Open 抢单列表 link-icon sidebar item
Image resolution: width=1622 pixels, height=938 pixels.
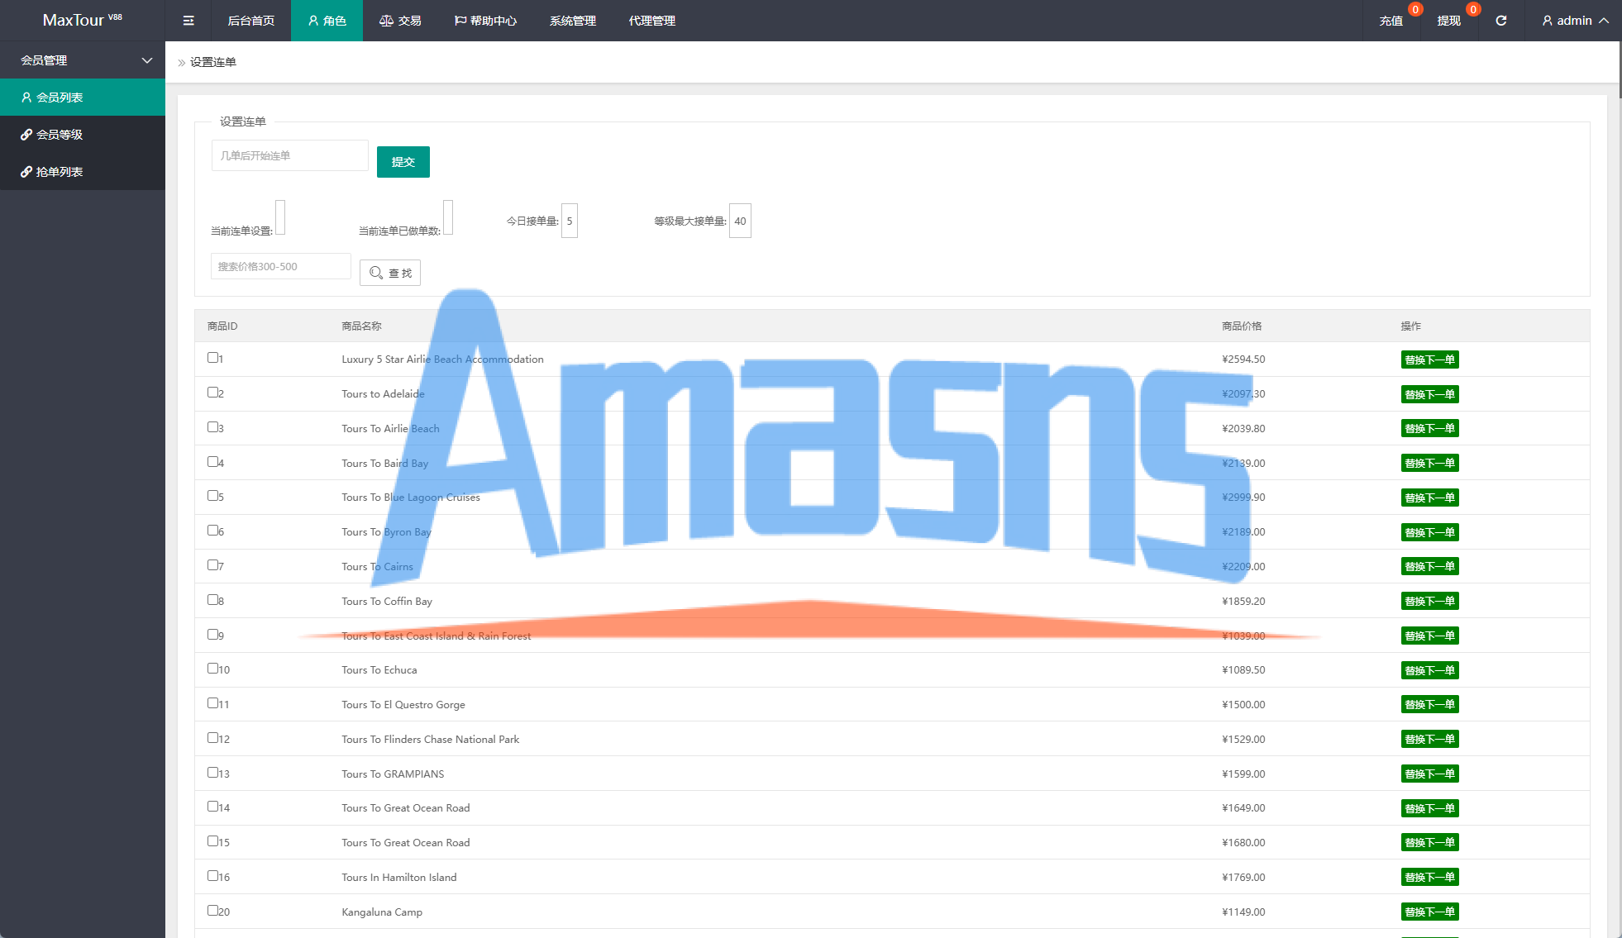60,172
